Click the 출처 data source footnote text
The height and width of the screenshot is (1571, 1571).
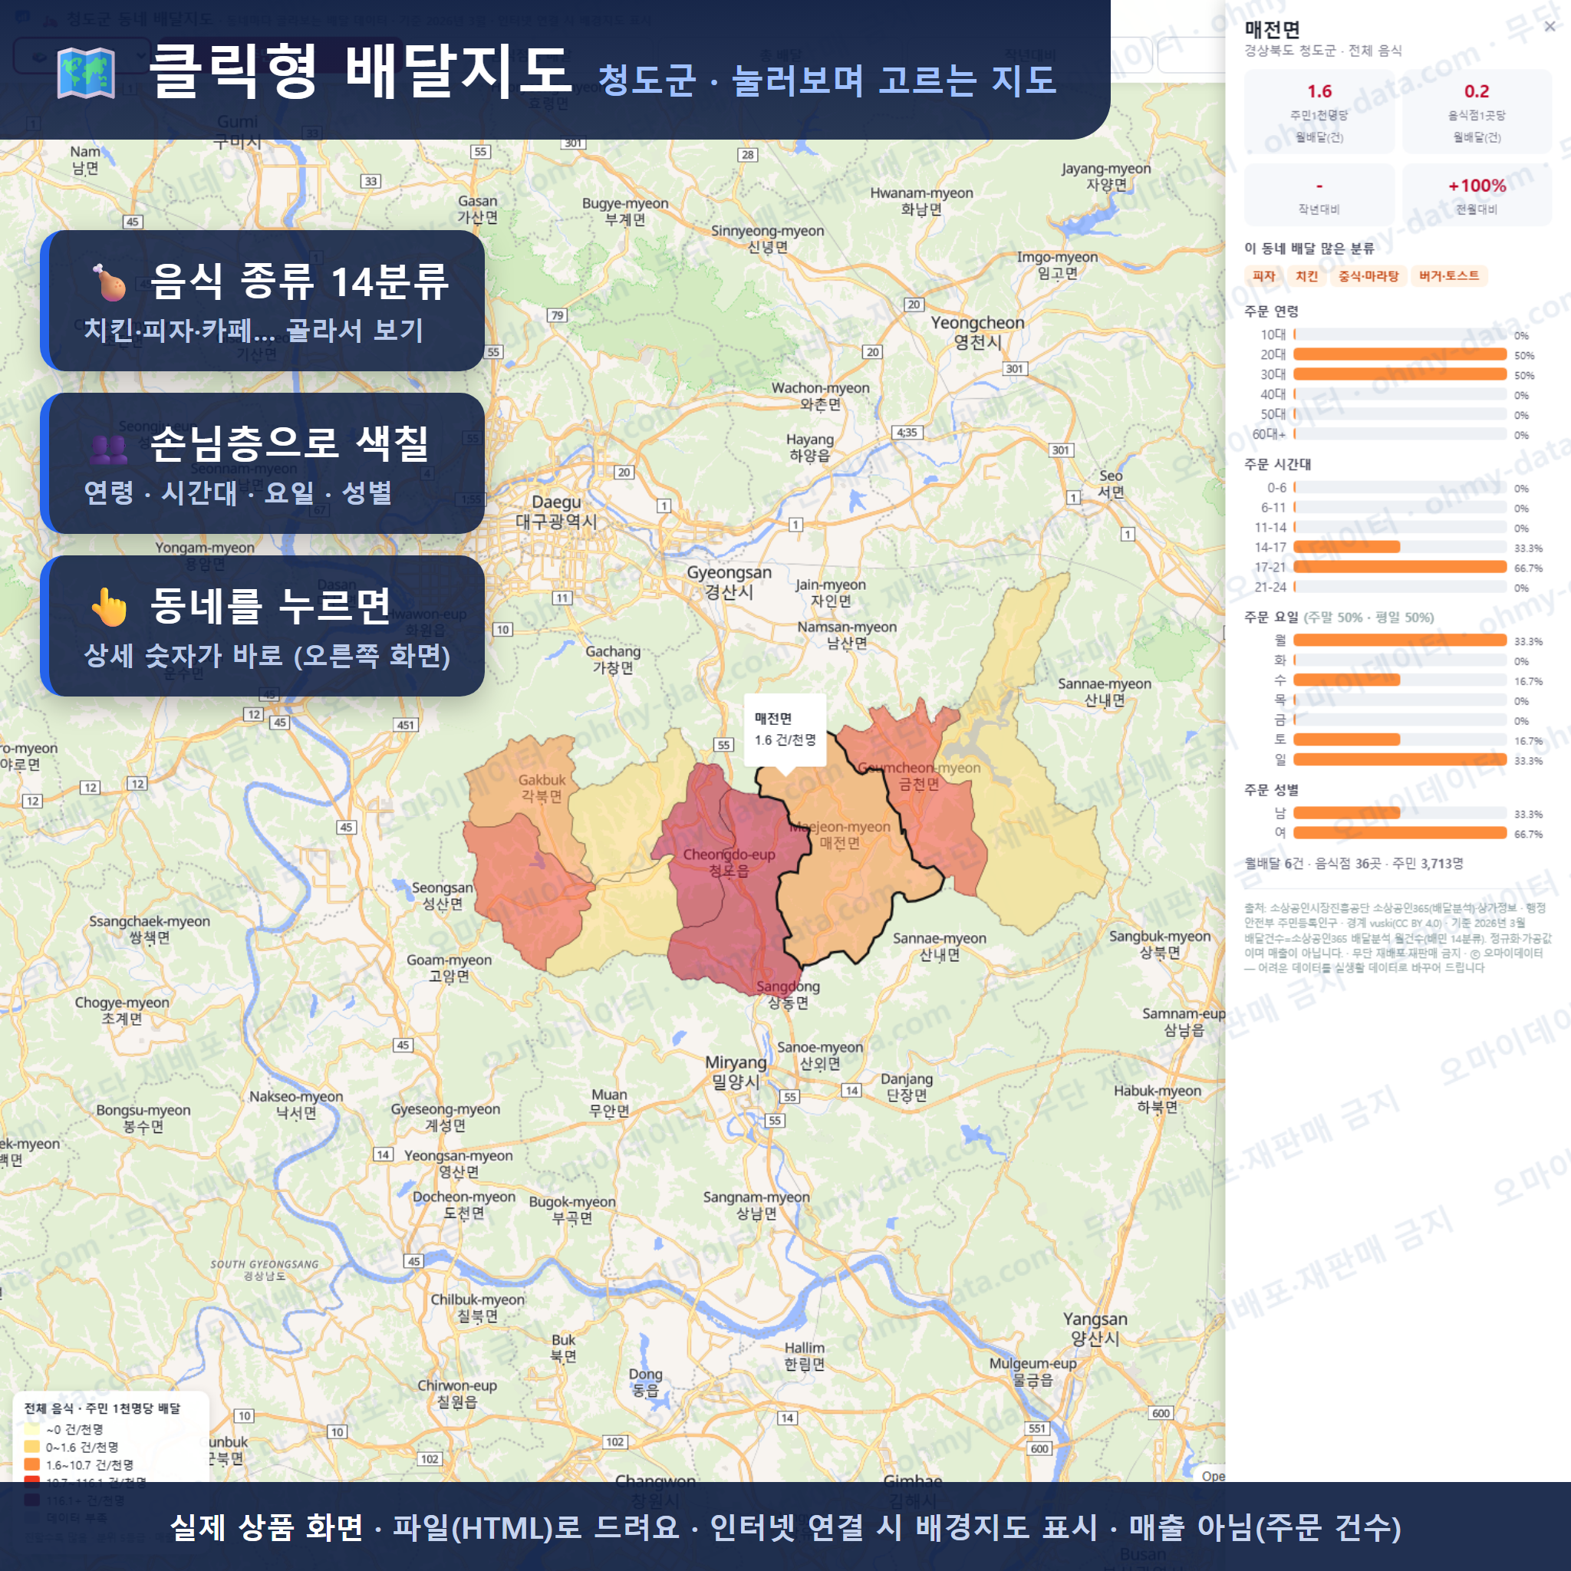[1397, 937]
